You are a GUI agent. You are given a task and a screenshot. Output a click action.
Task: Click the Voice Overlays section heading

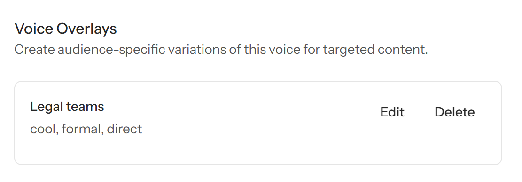click(66, 29)
